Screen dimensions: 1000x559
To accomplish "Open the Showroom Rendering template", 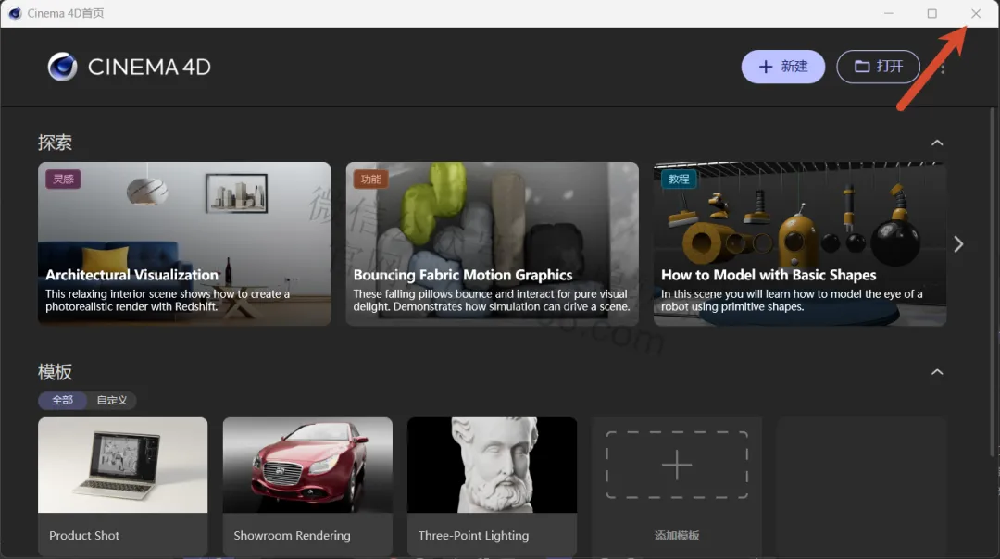I will [307, 486].
